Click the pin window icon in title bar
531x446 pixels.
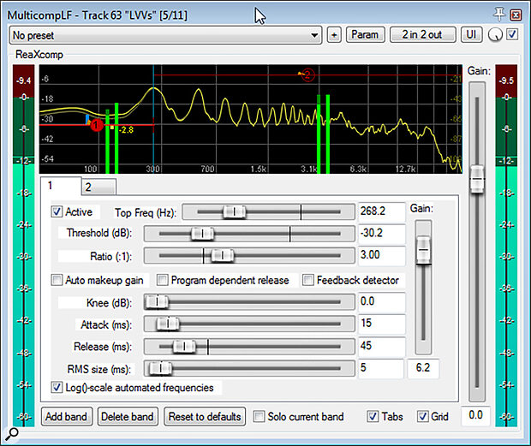pyautogui.click(x=501, y=15)
